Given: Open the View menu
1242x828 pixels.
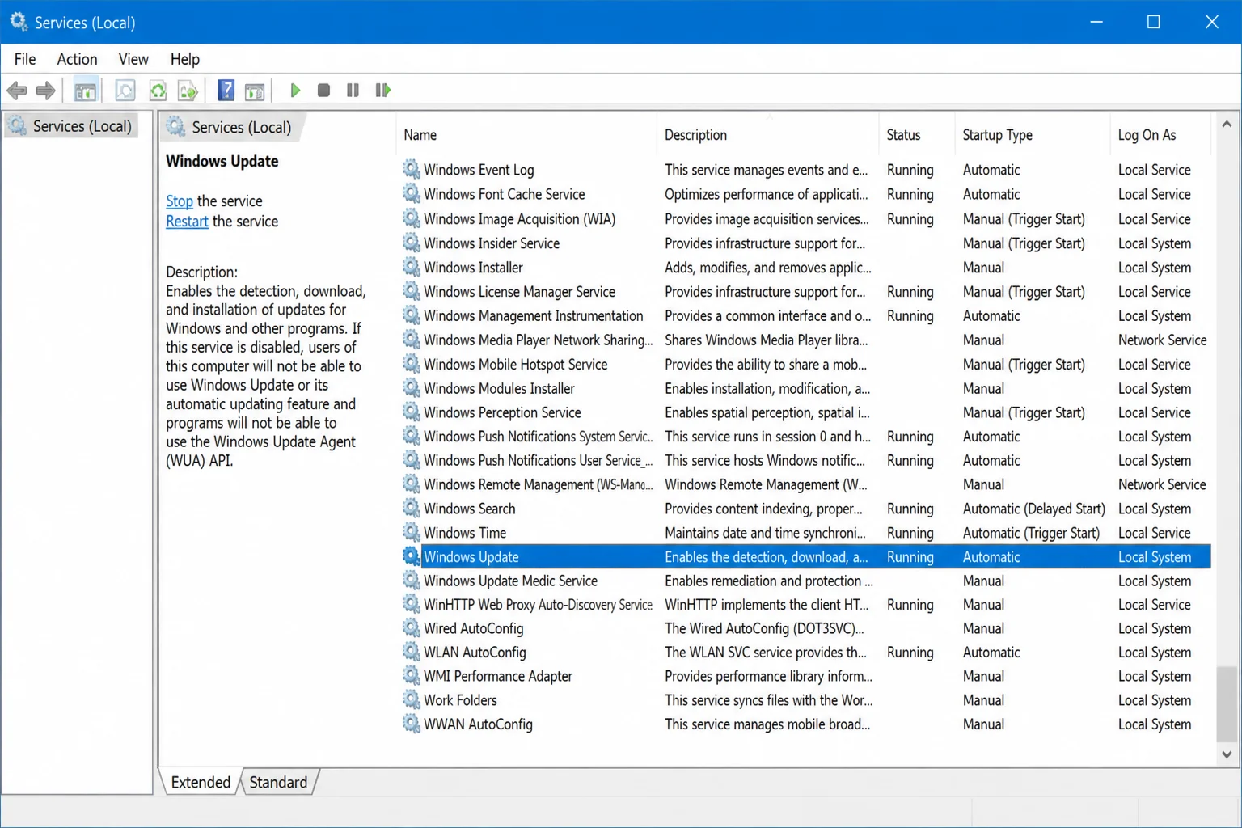Looking at the screenshot, I should [133, 59].
